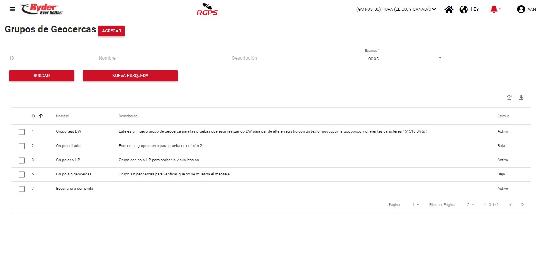Go to next page of results
The height and width of the screenshot is (259, 542).
click(x=522, y=205)
